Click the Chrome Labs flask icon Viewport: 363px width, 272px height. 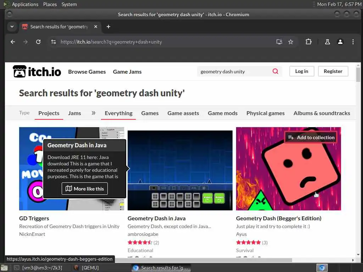click(327, 42)
